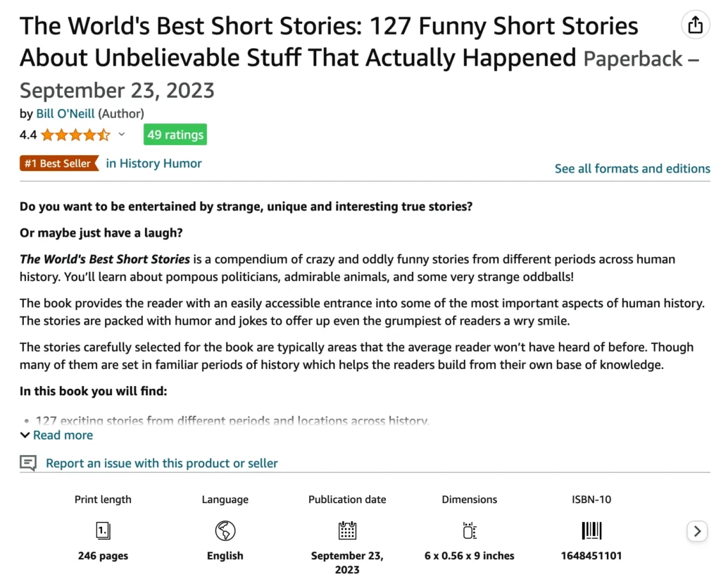
Task: Open the rating breakdown dropdown arrow
Action: point(121,135)
